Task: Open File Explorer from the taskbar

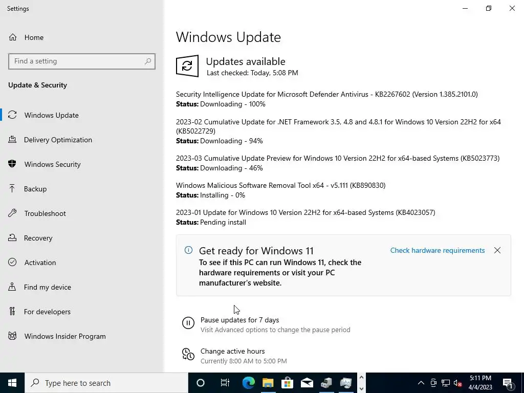Action: (268, 383)
